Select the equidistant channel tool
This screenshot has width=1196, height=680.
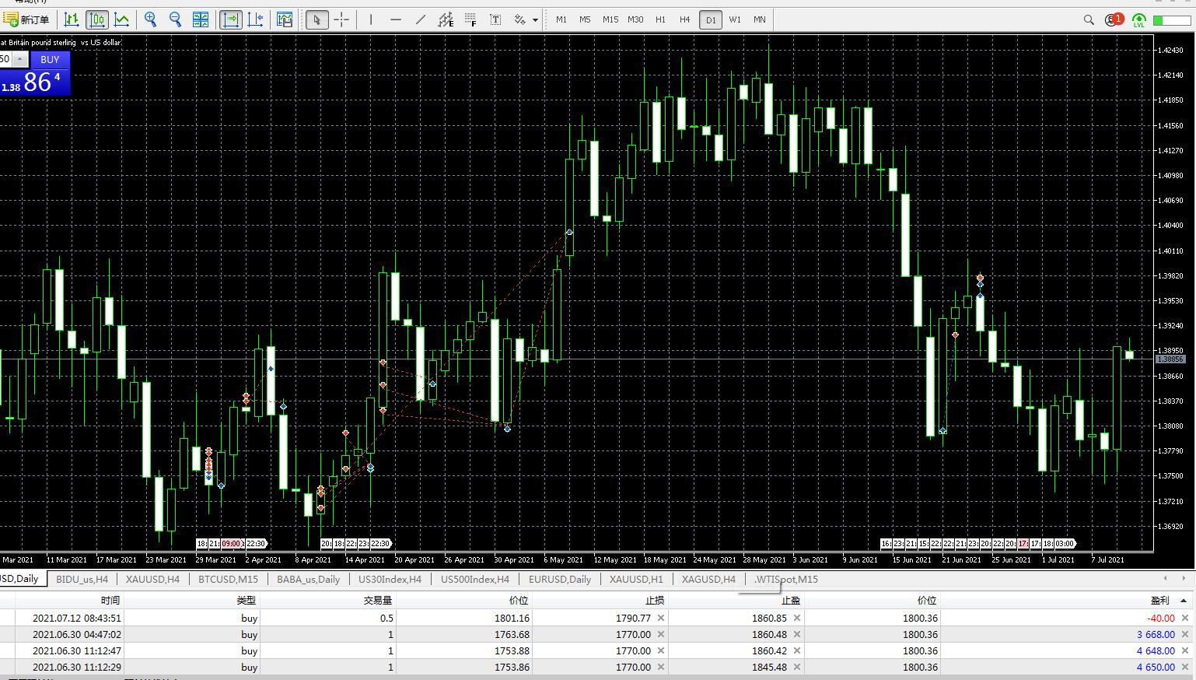tap(446, 19)
